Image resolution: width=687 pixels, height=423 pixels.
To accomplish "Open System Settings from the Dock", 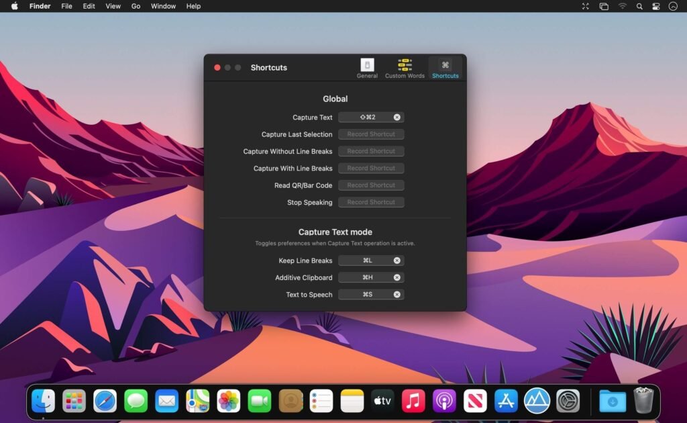I will coord(568,401).
